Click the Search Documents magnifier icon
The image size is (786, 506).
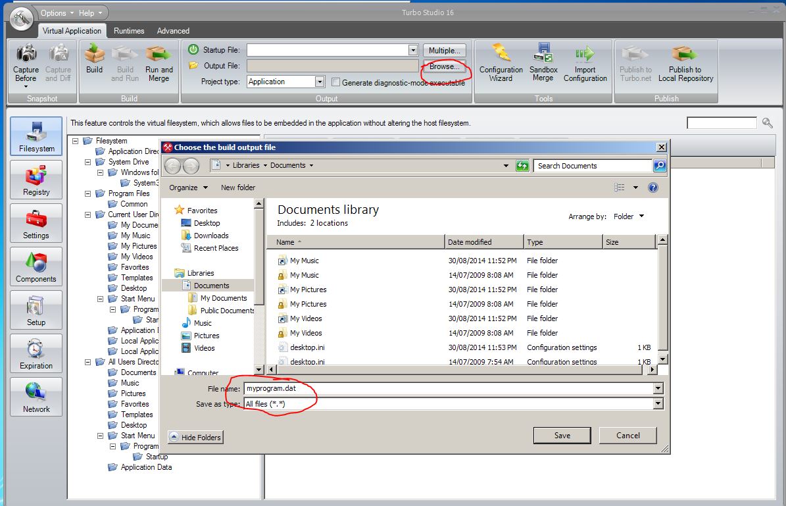pos(660,166)
